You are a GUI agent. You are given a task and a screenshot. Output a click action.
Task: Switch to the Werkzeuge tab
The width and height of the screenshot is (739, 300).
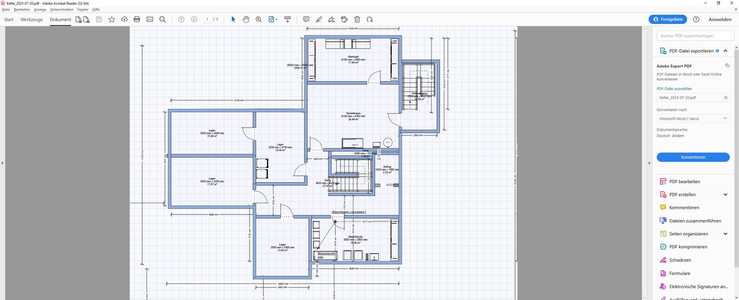coord(32,20)
